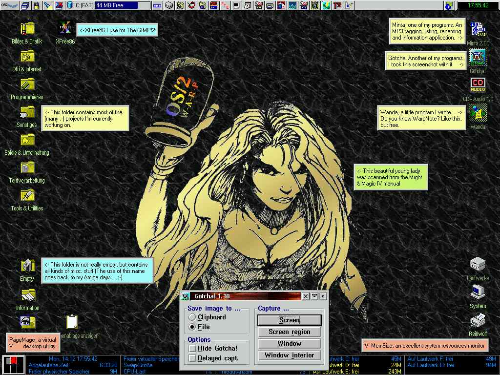Click the shutdown computer icon in WarpCenter
The height and width of the screenshot is (375, 500).
tap(59, 5)
